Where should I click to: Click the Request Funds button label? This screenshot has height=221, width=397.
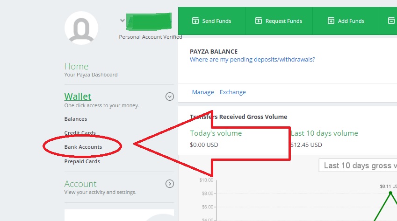coord(283,21)
